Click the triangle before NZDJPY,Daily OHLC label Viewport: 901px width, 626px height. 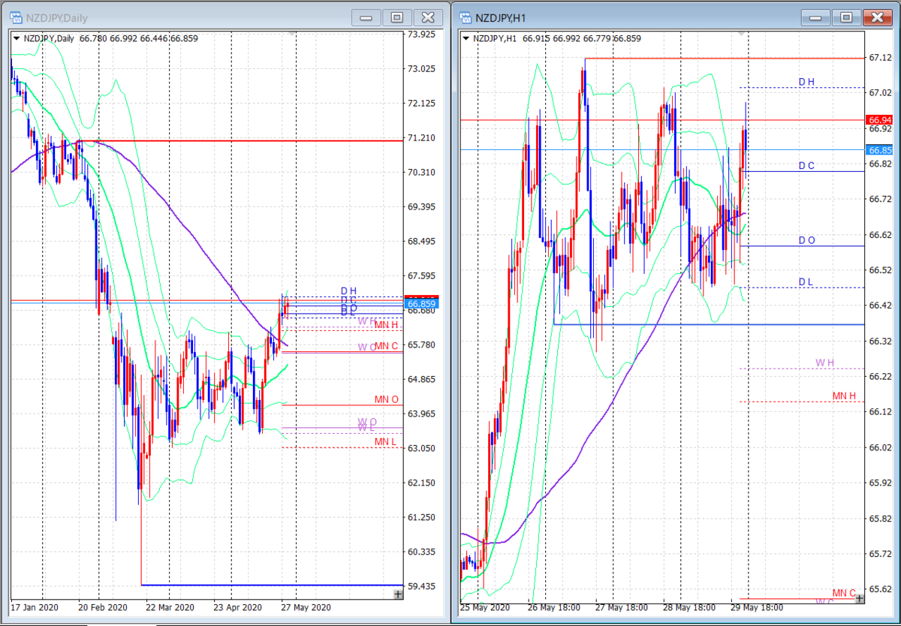[x=17, y=38]
